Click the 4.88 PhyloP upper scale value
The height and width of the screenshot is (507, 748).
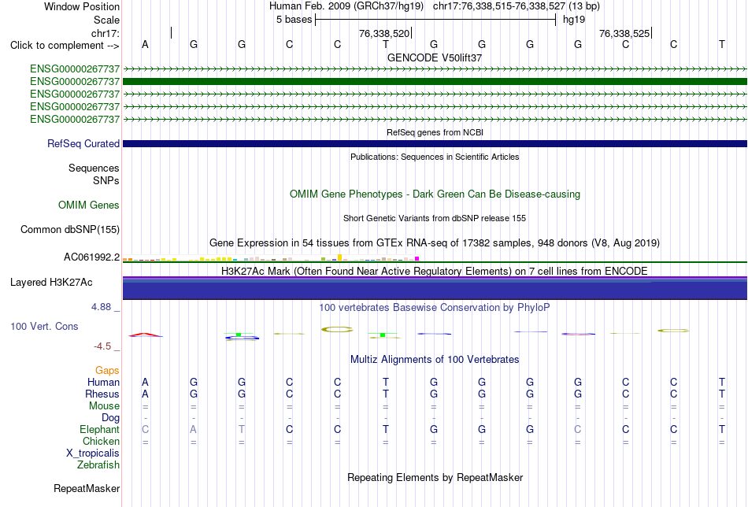pyautogui.click(x=101, y=307)
